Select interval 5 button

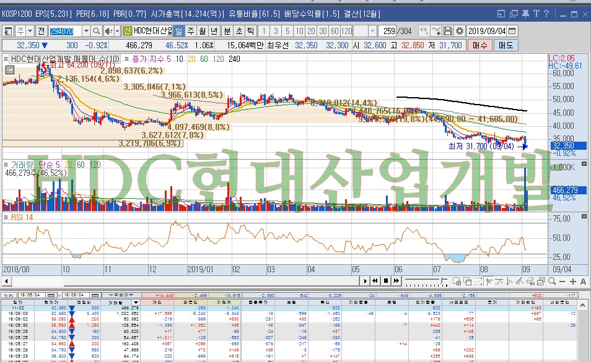[287, 31]
